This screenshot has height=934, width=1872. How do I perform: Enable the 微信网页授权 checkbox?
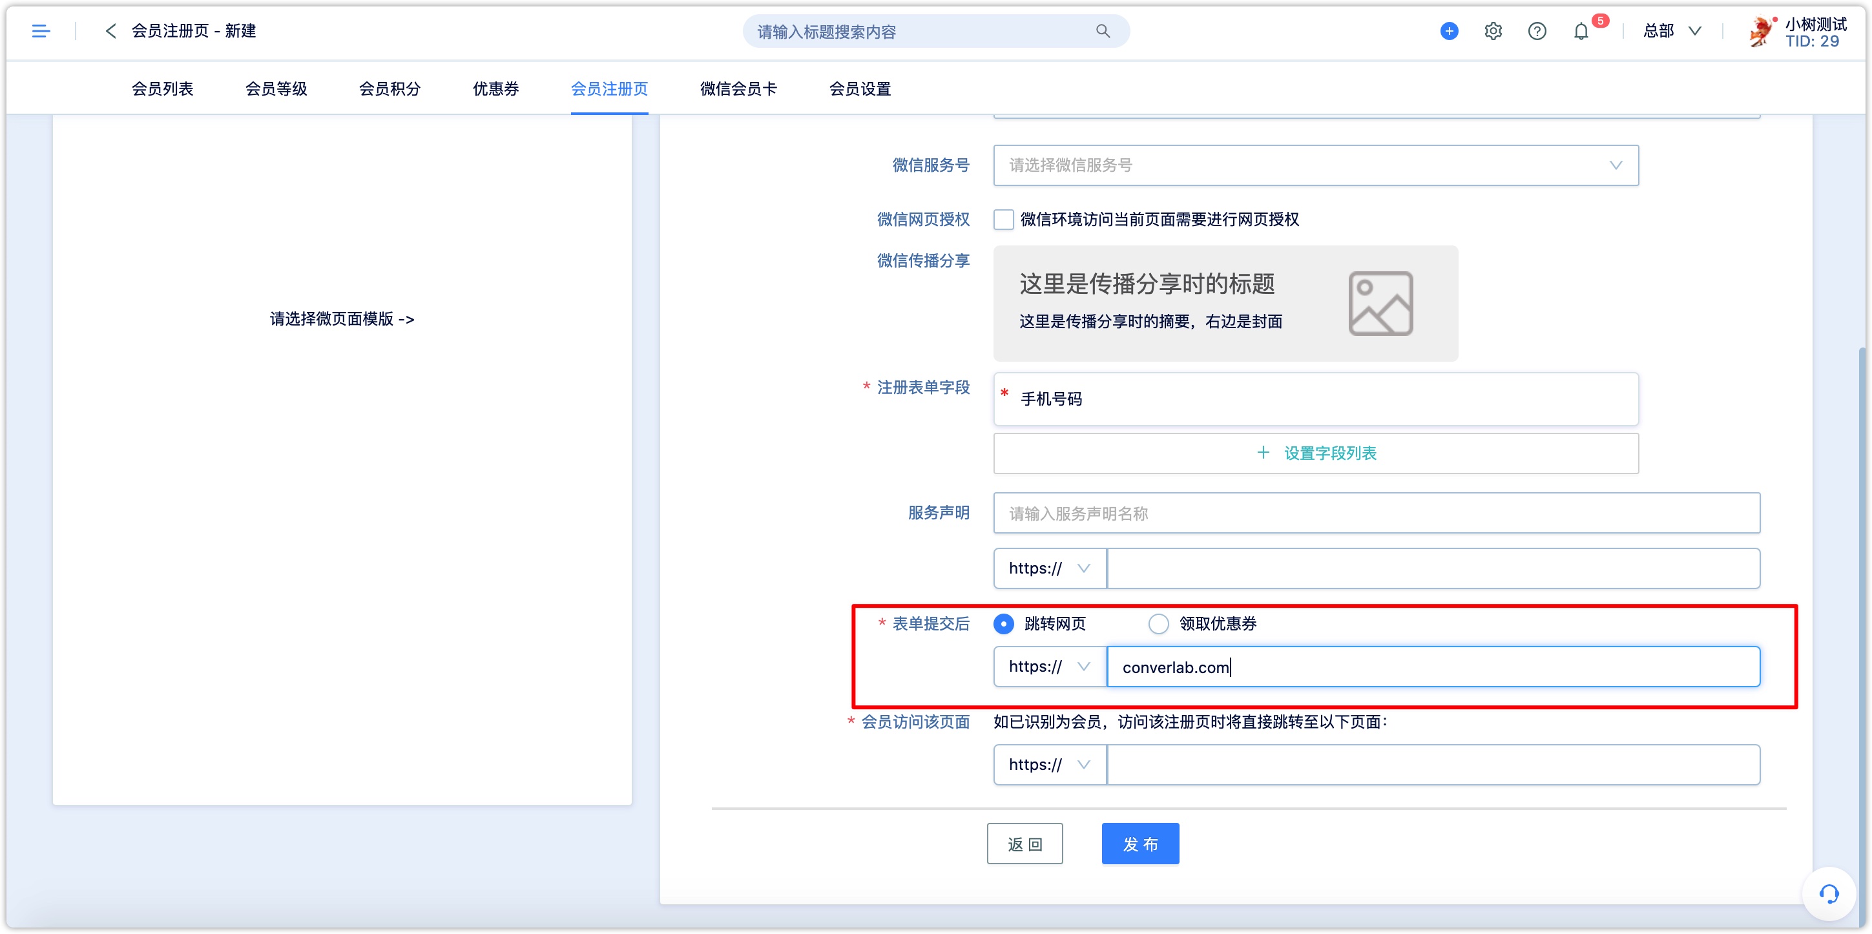click(1003, 220)
